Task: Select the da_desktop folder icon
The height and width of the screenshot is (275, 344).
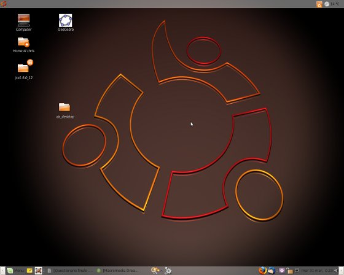Action: click(x=65, y=110)
